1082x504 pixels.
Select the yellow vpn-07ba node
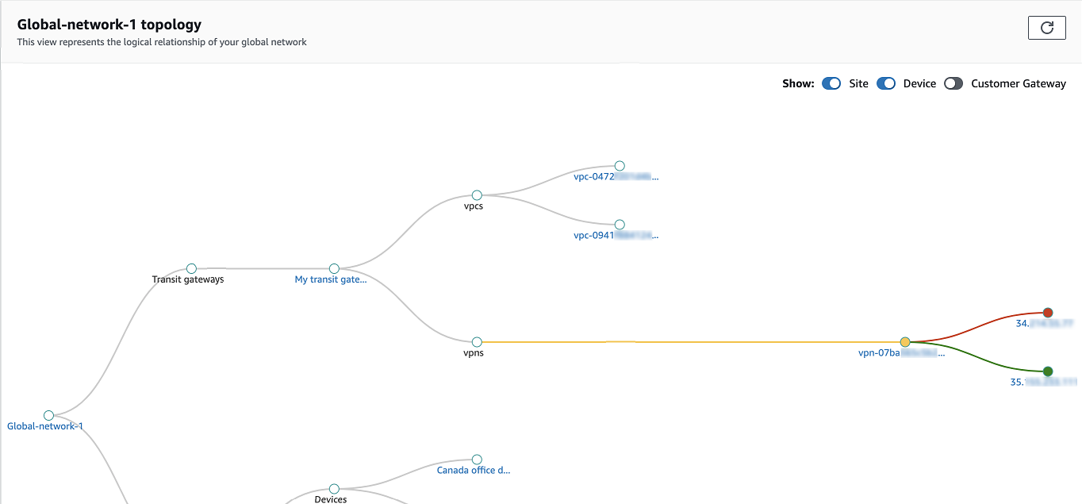pos(905,342)
